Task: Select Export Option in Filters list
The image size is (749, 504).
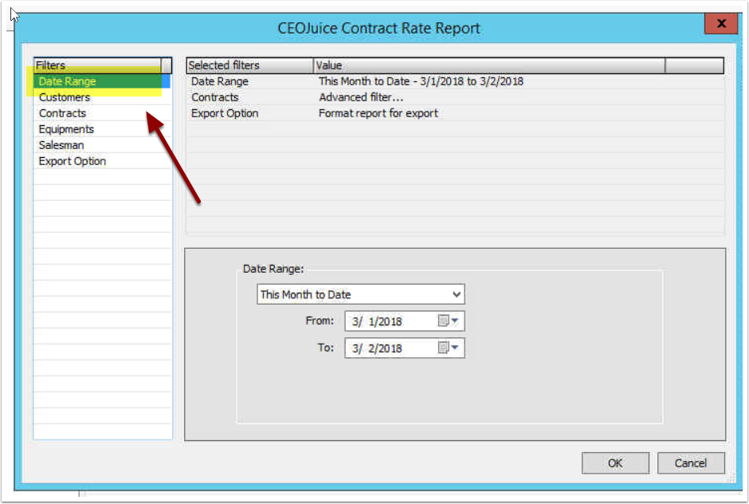Action: point(102,161)
